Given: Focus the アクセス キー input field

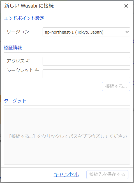Looking at the screenshot, I should point(86,61).
